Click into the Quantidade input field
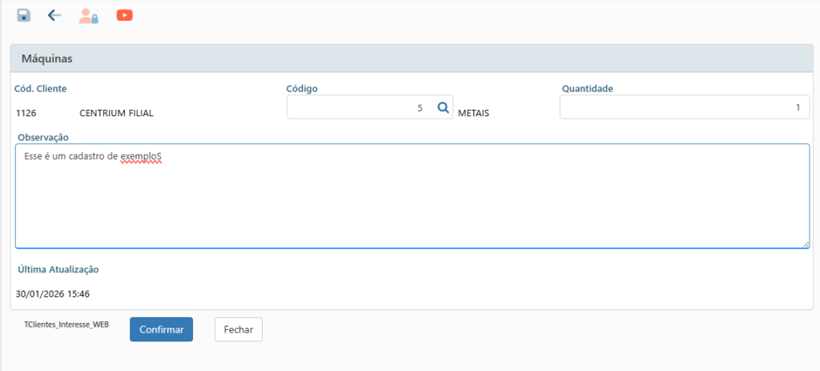 tap(684, 107)
